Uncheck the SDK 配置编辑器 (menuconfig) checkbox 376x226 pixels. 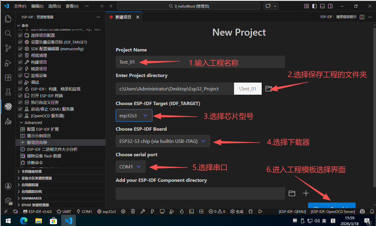click(20, 49)
